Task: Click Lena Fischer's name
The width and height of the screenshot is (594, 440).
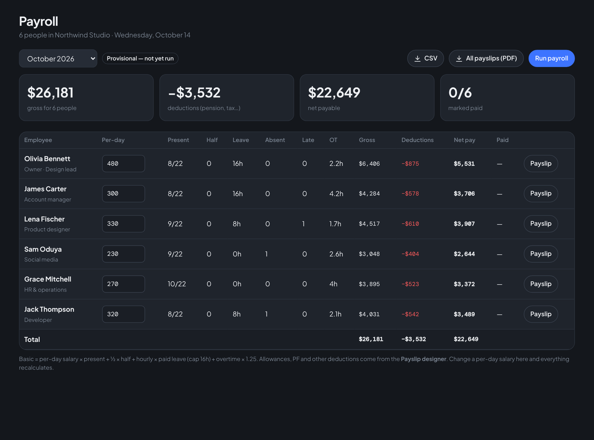Action: point(44,219)
